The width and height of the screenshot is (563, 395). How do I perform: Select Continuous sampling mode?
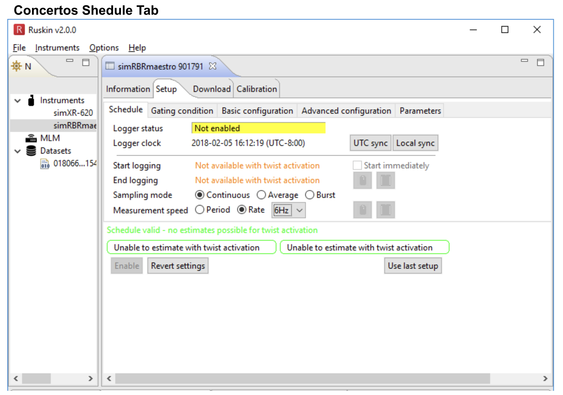point(199,195)
